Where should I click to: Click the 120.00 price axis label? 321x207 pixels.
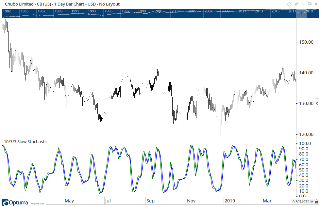pyautogui.click(x=306, y=134)
